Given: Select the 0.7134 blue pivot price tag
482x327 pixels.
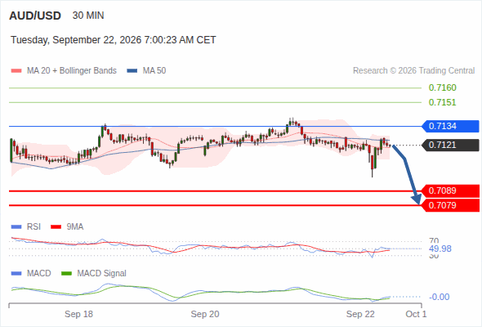Looking at the screenshot, I should (x=450, y=126).
